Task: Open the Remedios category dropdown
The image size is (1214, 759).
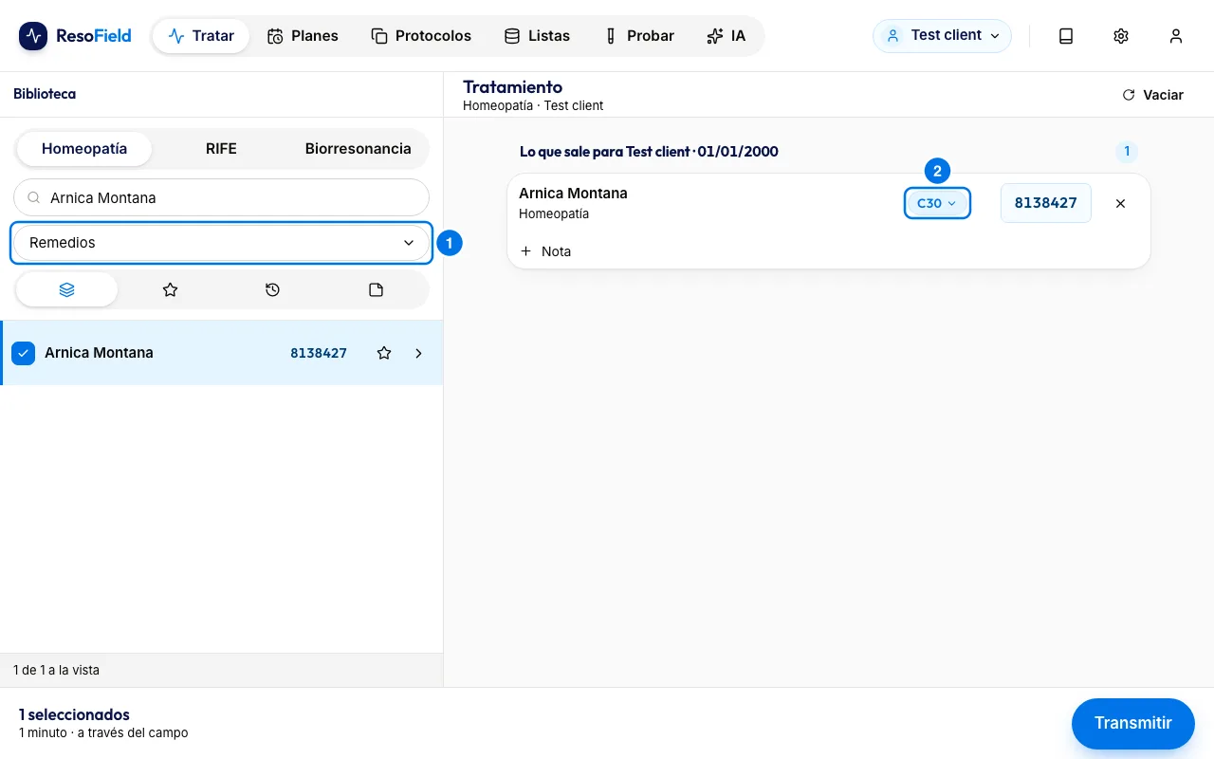Action: point(221,243)
